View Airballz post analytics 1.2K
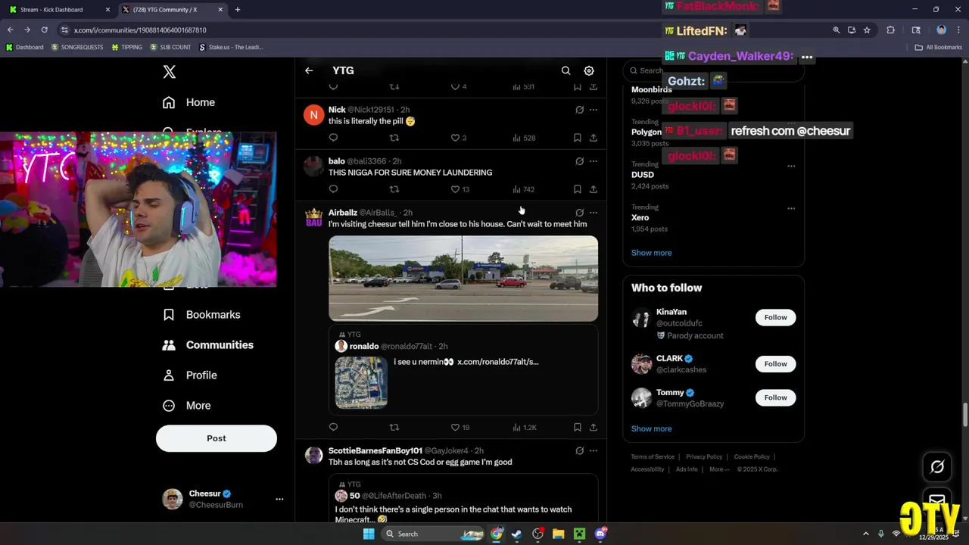 click(525, 428)
